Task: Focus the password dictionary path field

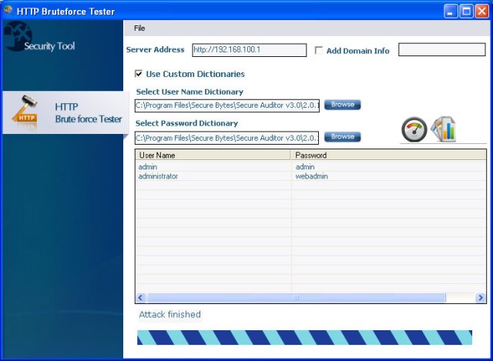Action: click(226, 138)
